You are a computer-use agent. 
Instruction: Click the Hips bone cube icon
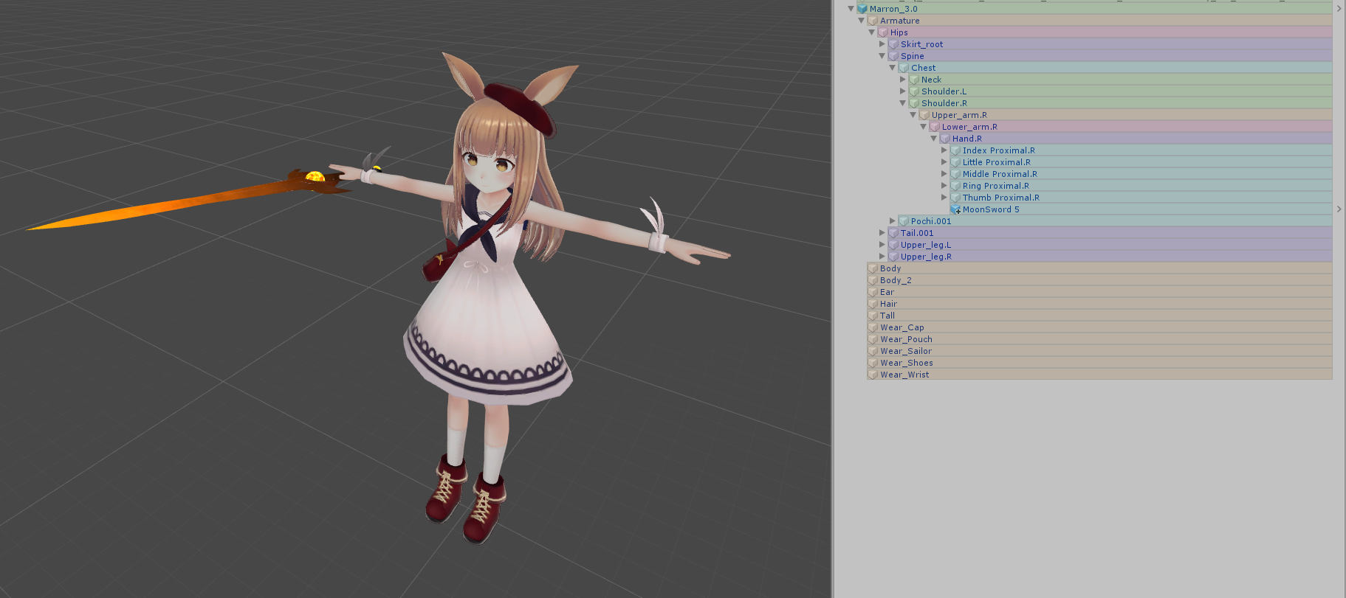(883, 32)
